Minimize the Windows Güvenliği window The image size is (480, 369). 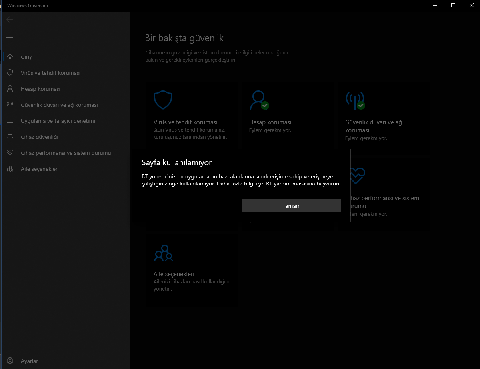(x=435, y=5)
